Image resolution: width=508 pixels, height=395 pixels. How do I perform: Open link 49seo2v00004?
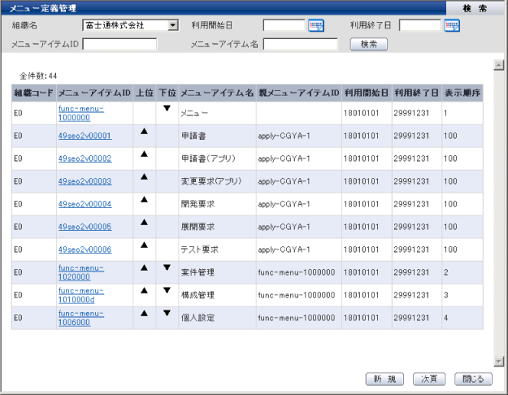click(85, 204)
